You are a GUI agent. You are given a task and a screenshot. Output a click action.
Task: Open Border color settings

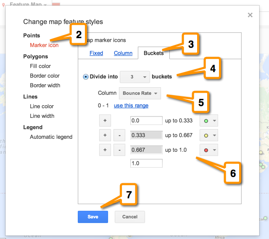[x=45, y=75]
